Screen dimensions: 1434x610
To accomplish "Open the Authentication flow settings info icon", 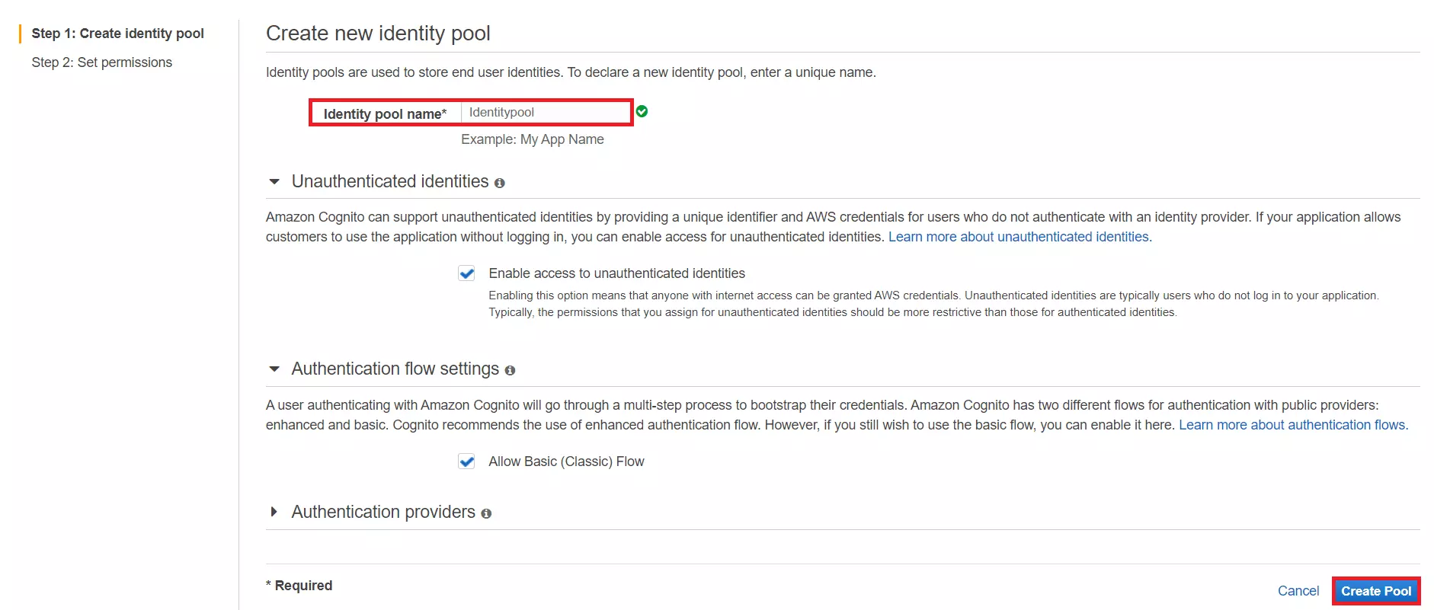I will [511, 370].
